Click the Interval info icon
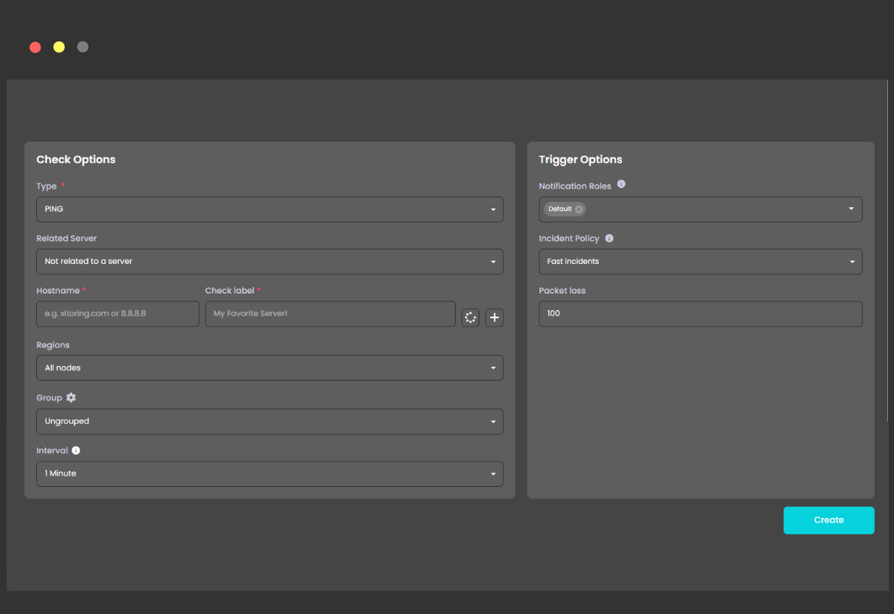Screen dimensions: 894x614 point(76,450)
